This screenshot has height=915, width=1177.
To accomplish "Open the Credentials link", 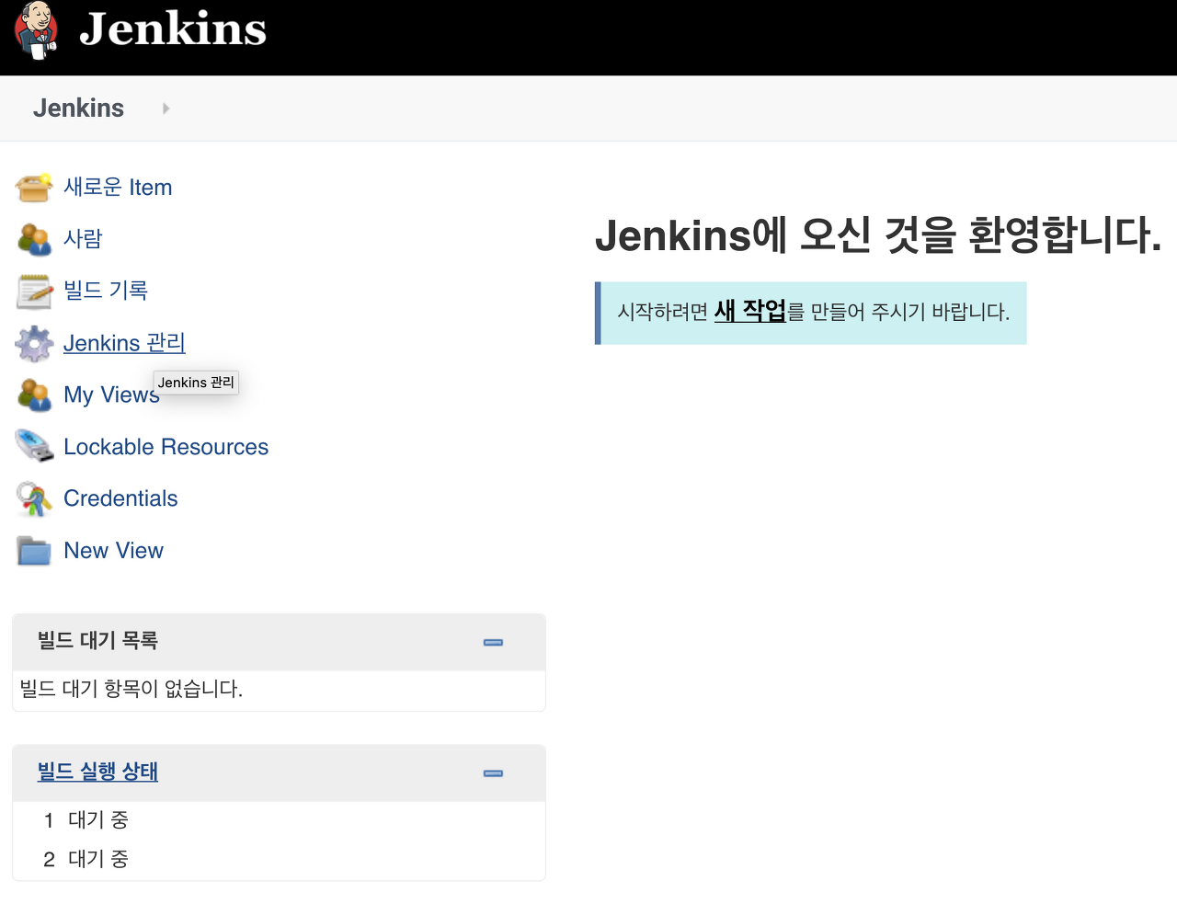I will [x=120, y=498].
